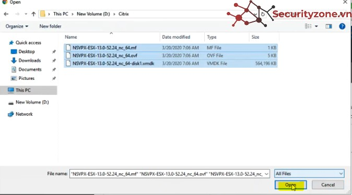The image size is (352, 195).
Task: Open the recent locations dropdown arrow
Action: (x=26, y=14)
